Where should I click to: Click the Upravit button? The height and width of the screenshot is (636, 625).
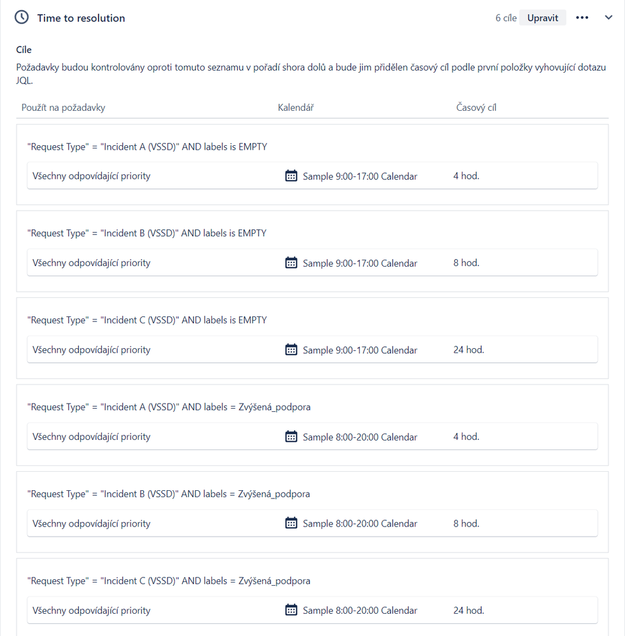542,18
